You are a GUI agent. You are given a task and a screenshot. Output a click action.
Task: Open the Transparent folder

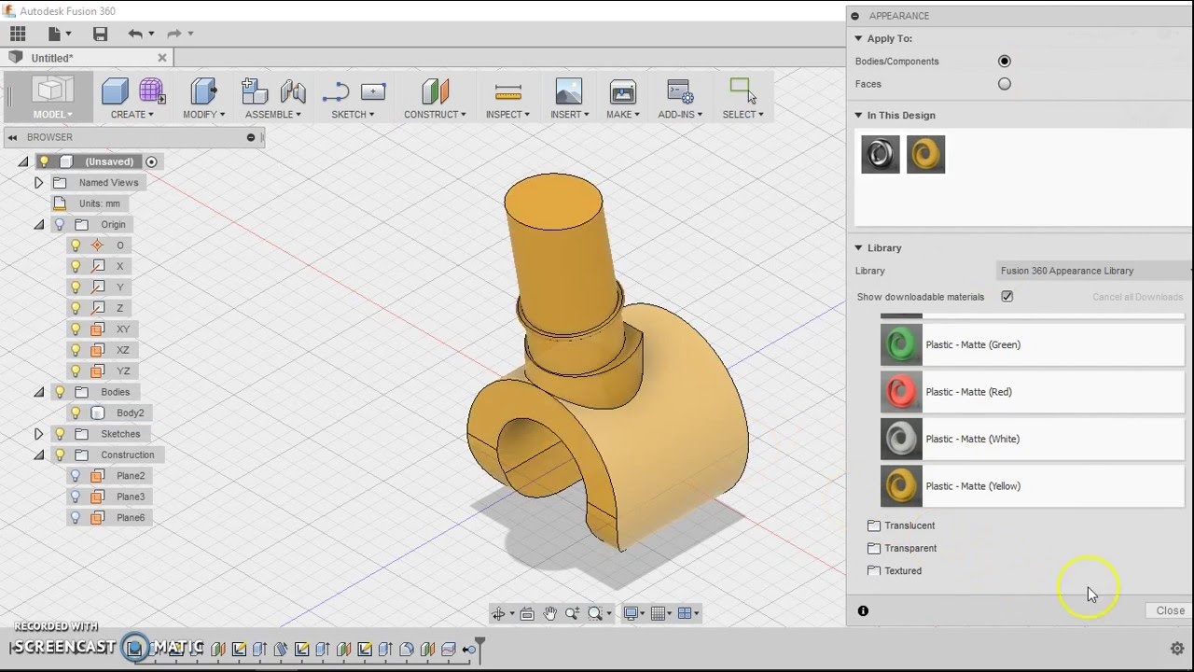pyautogui.click(x=902, y=548)
